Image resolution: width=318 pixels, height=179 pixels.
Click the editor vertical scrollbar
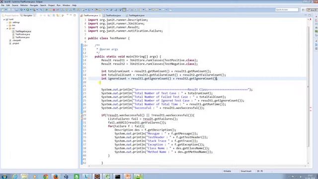pyautogui.click(x=308, y=86)
